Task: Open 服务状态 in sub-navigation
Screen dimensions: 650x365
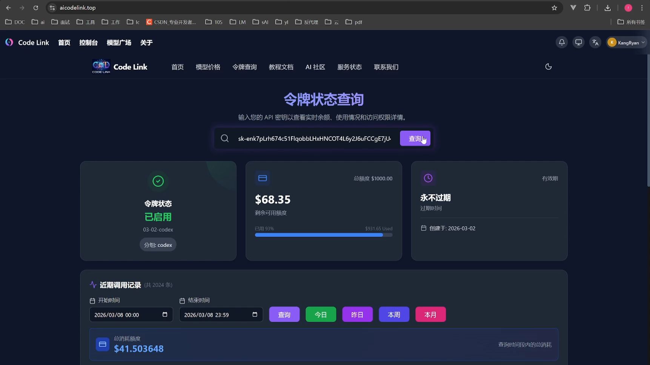Action: (x=349, y=67)
